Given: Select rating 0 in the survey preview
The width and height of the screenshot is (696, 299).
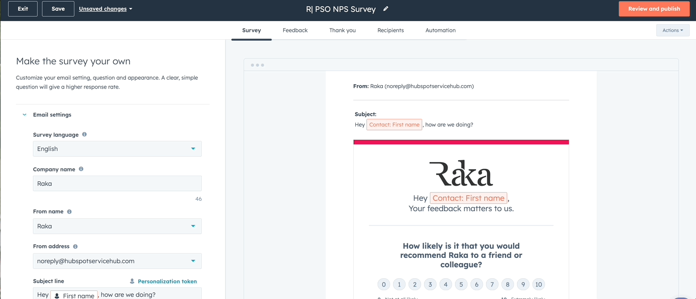Looking at the screenshot, I should pos(383,284).
